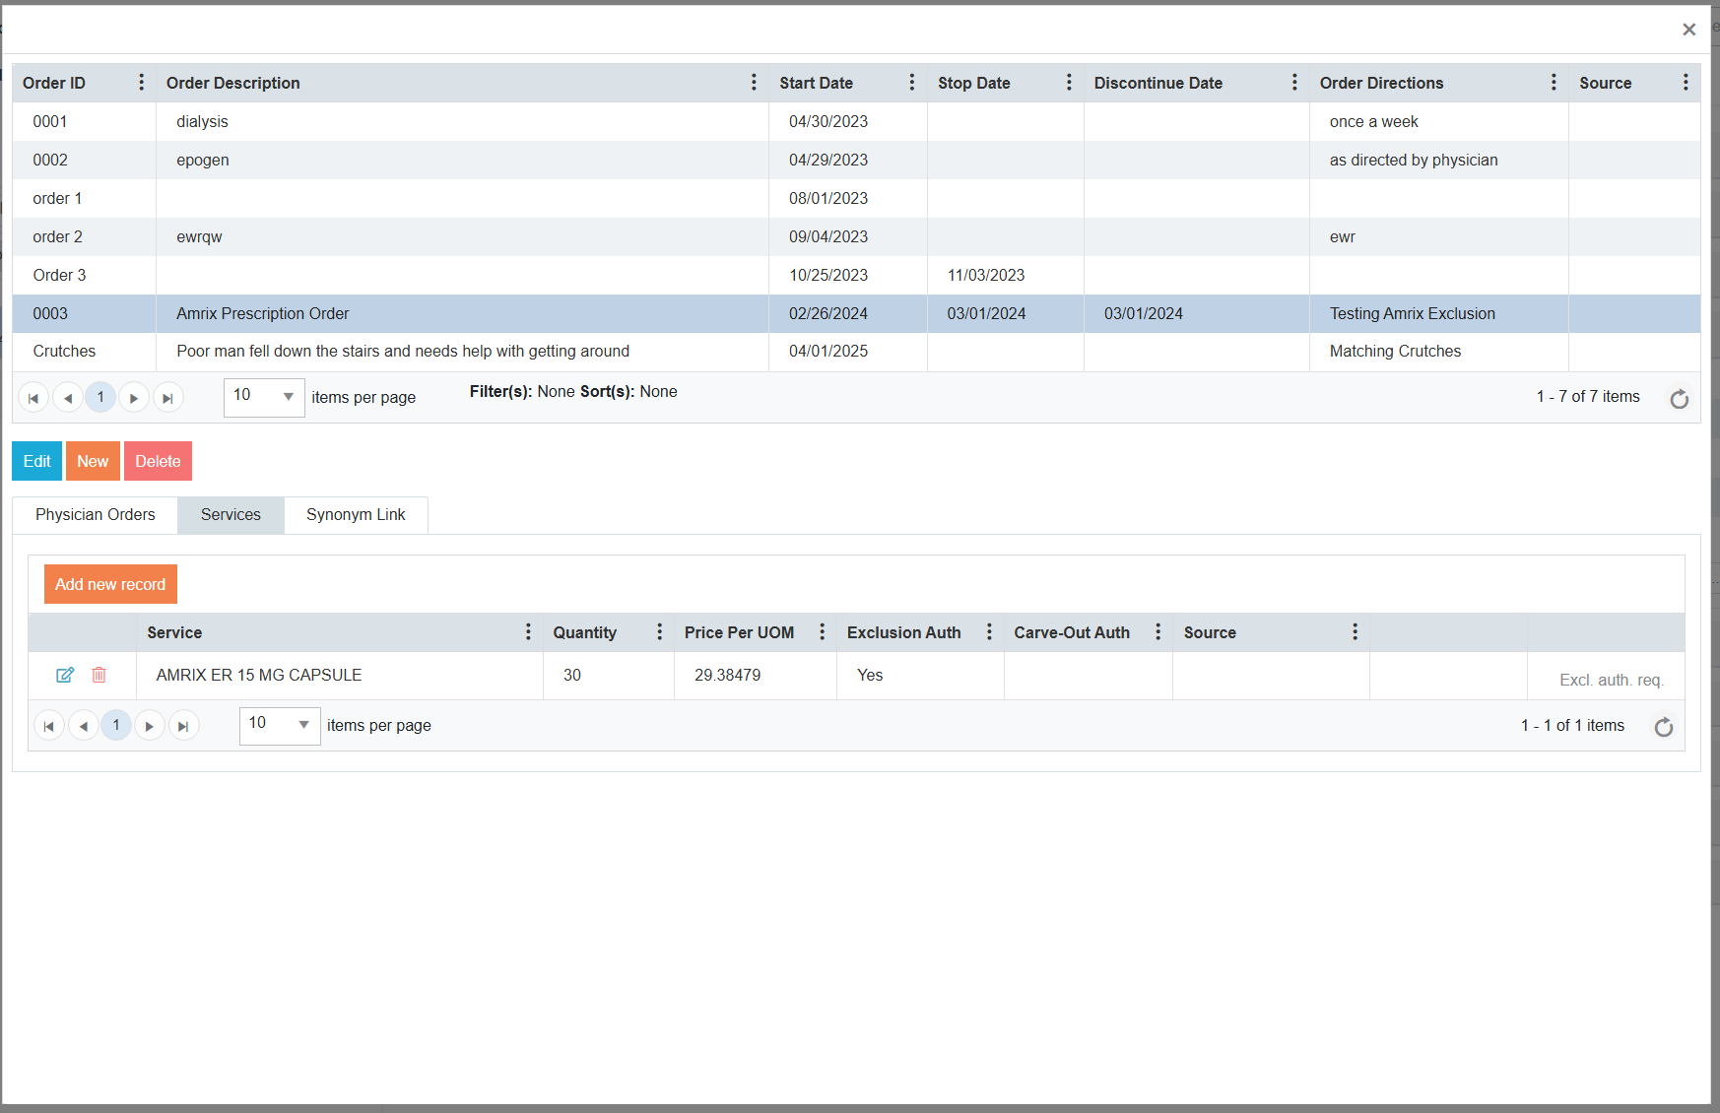
Task: Click 'Testing Amrix Exclusion' directions cell
Action: [x=1438, y=313]
